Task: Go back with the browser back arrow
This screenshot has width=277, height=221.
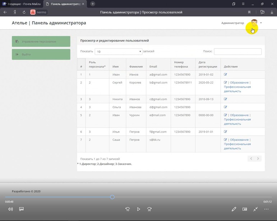Action: 5,12
